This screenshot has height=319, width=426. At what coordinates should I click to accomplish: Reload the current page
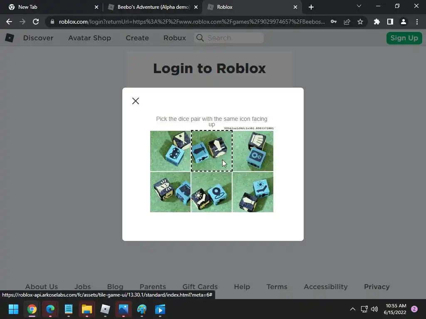tap(36, 22)
